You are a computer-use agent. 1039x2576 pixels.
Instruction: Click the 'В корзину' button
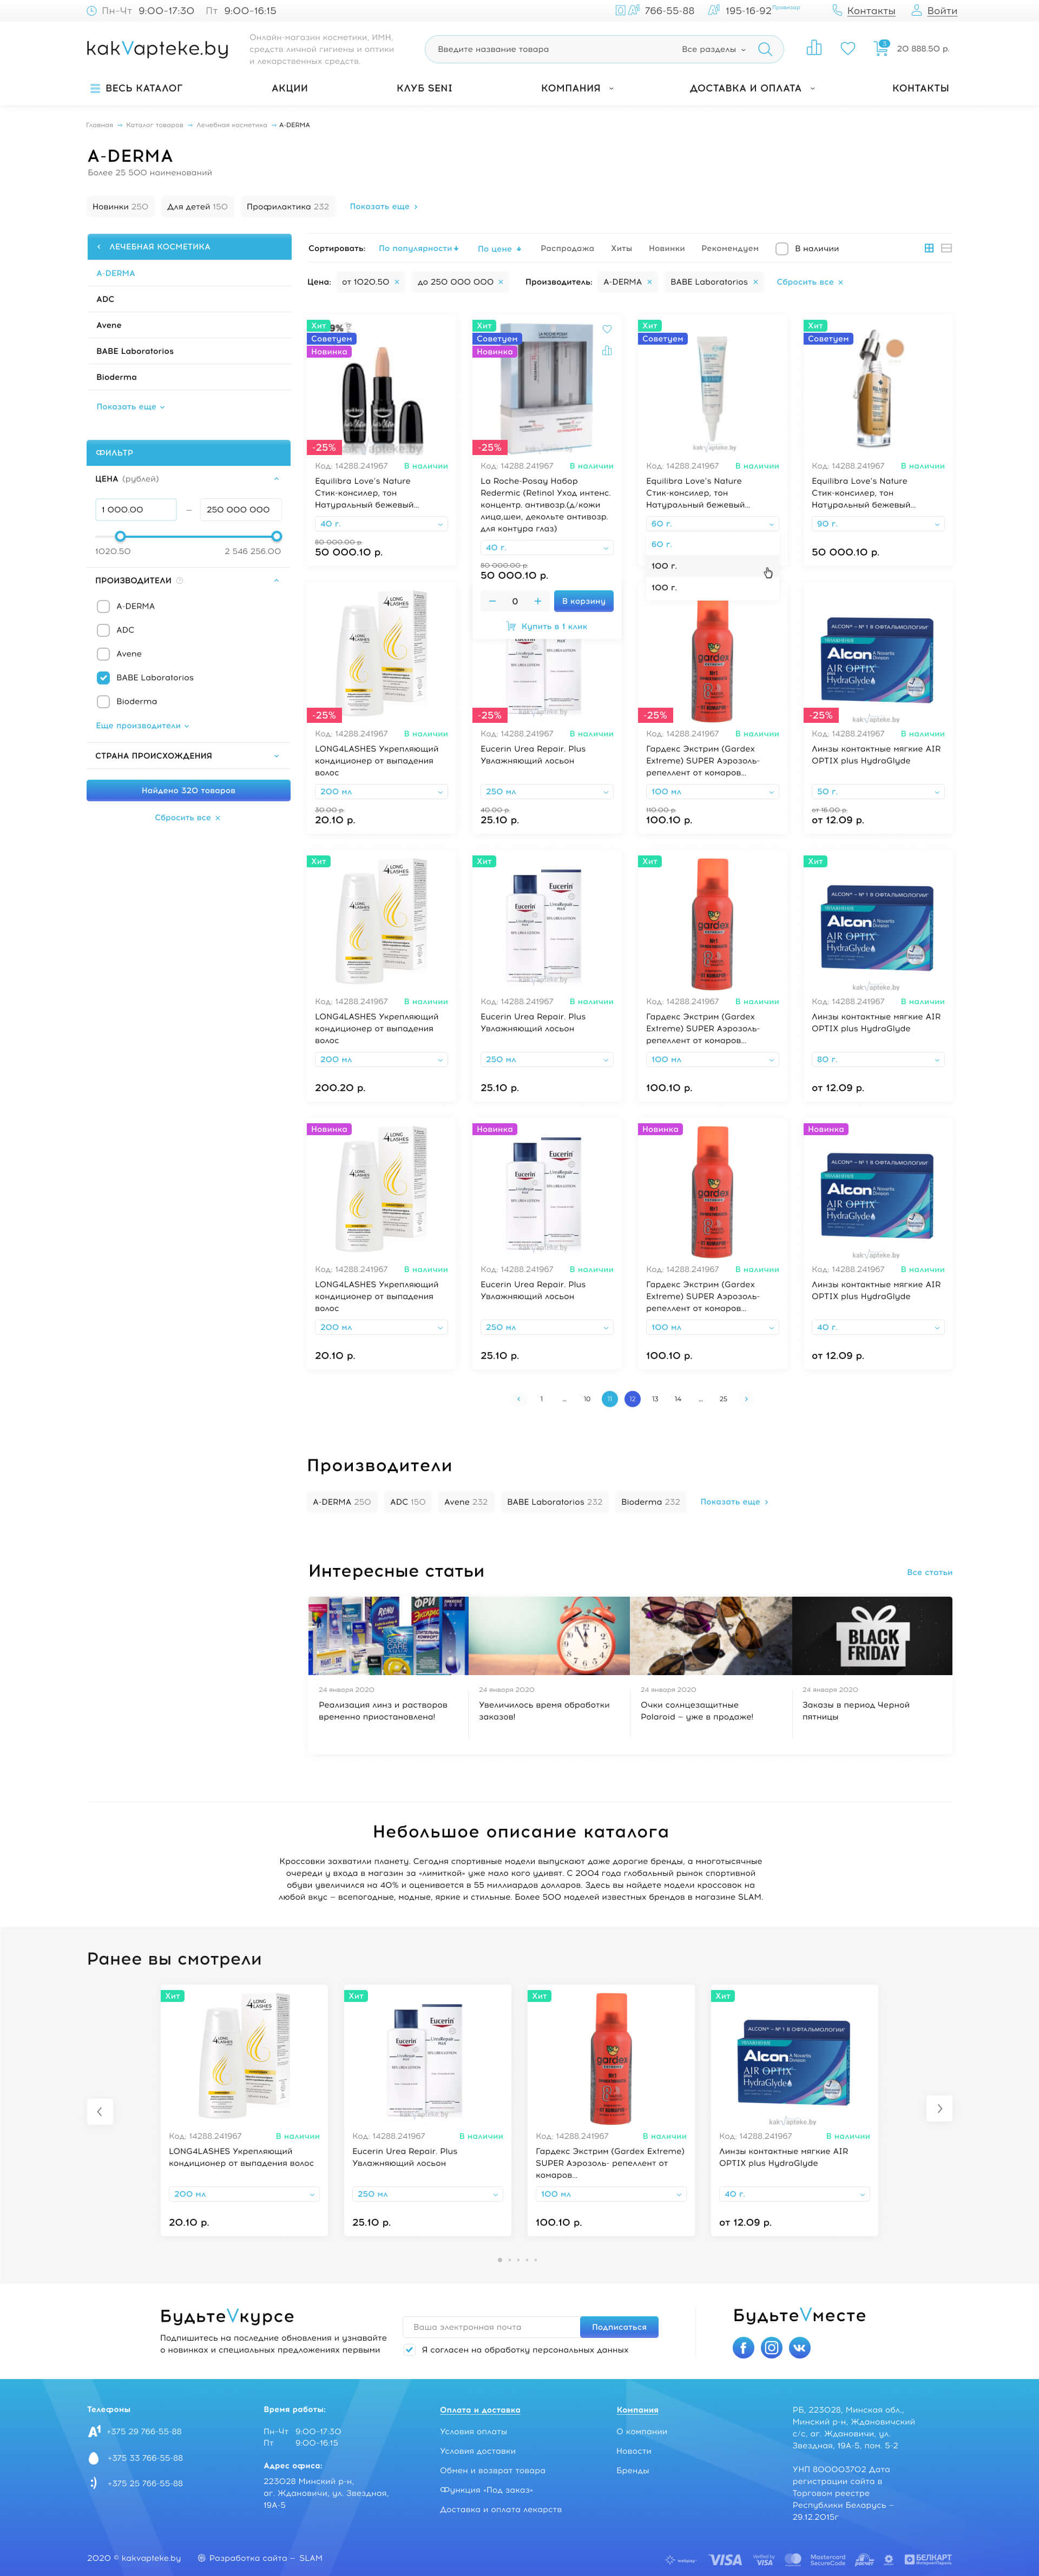point(583,601)
